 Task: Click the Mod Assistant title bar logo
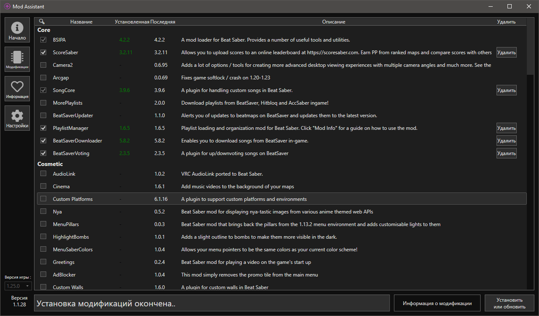click(x=7, y=6)
